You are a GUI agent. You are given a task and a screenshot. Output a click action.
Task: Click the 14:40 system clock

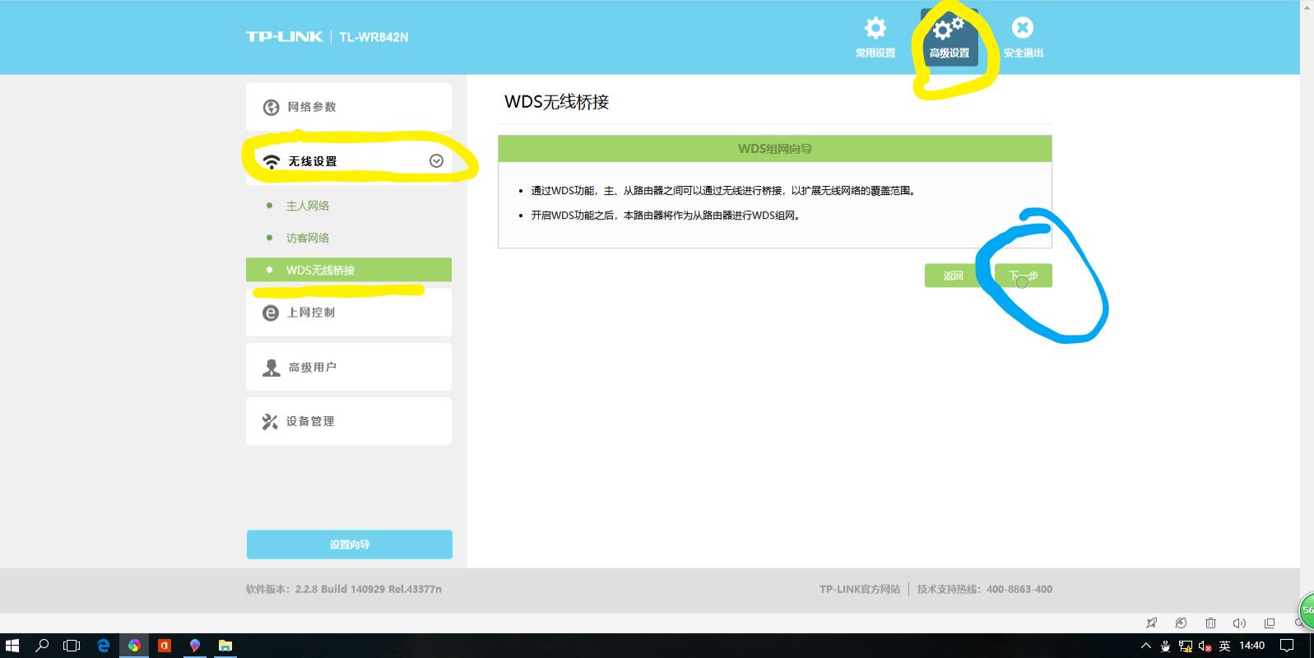1251,646
